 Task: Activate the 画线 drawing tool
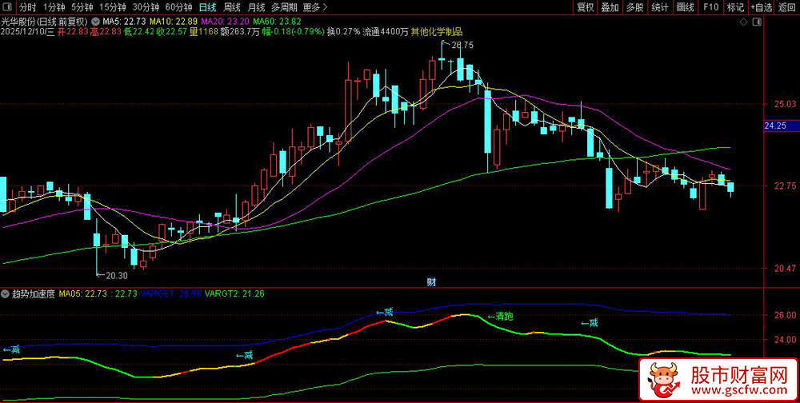coord(686,7)
